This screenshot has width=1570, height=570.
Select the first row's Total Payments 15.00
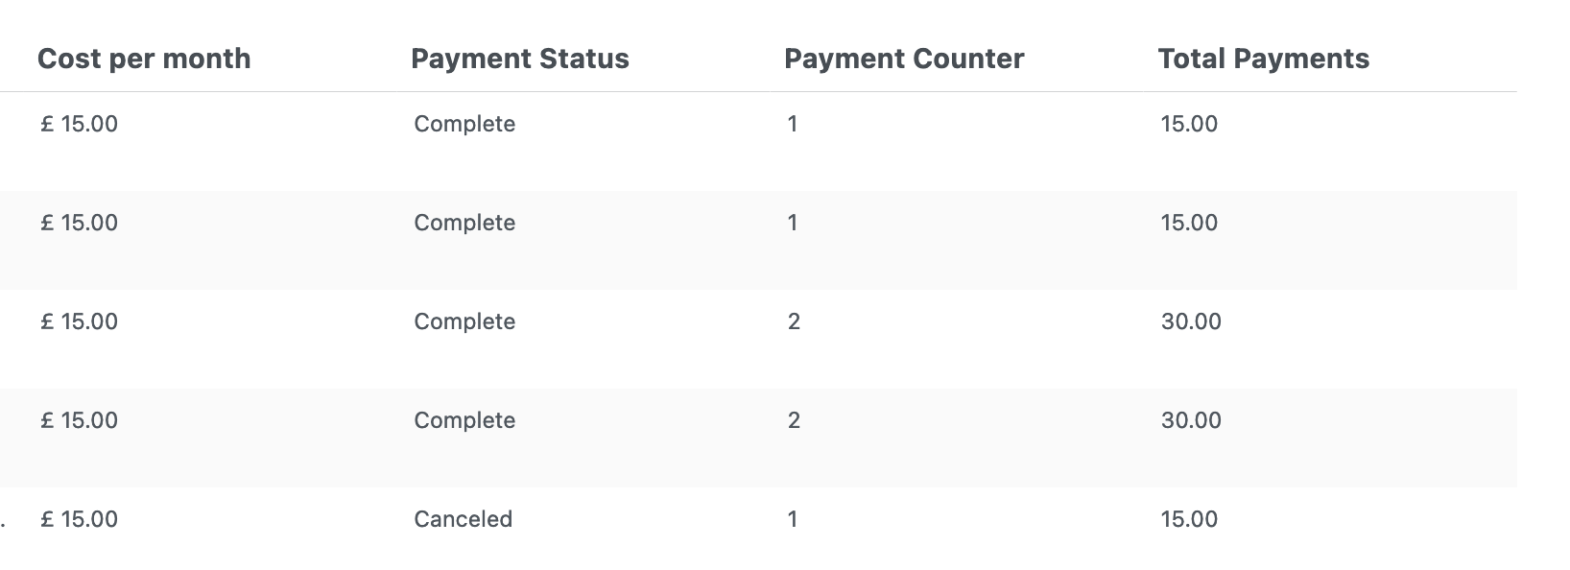[x=1189, y=124]
